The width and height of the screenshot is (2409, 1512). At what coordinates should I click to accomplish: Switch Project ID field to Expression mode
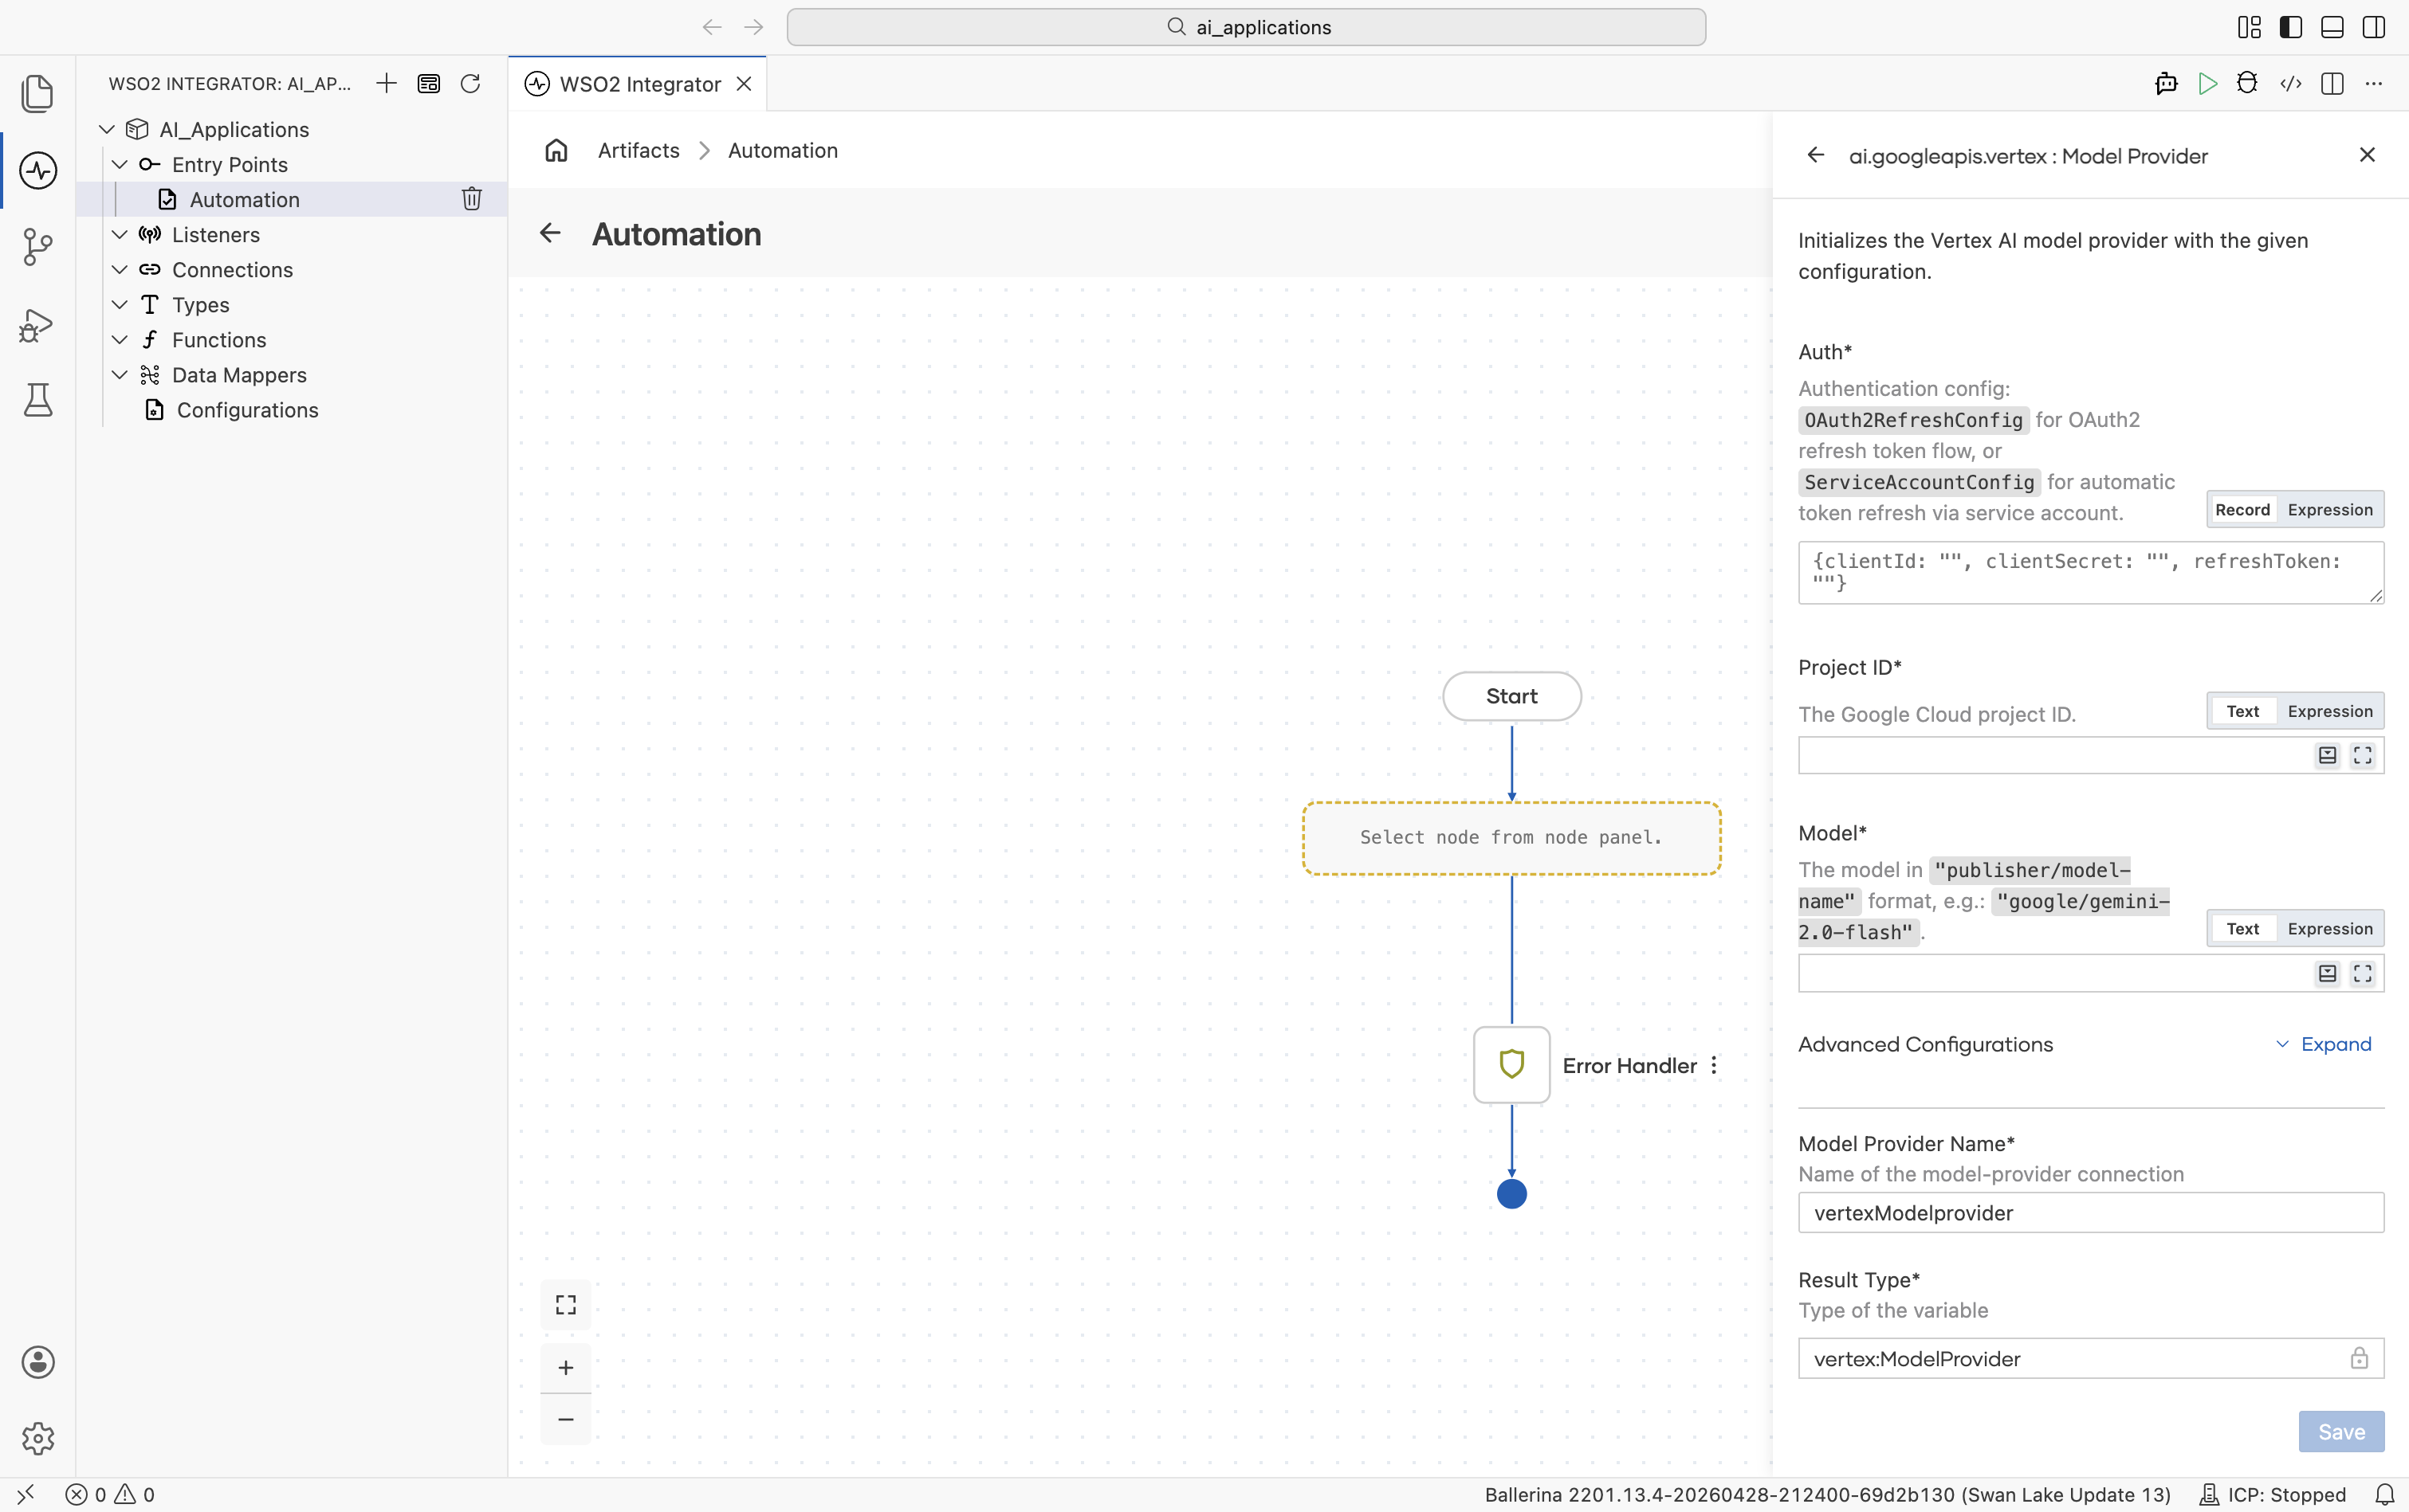click(x=2330, y=711)
